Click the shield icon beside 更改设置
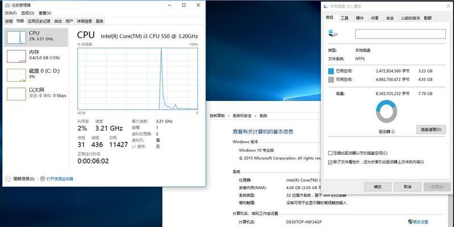The width and height of the screenshot is (454, 227). tap(410, 222)
